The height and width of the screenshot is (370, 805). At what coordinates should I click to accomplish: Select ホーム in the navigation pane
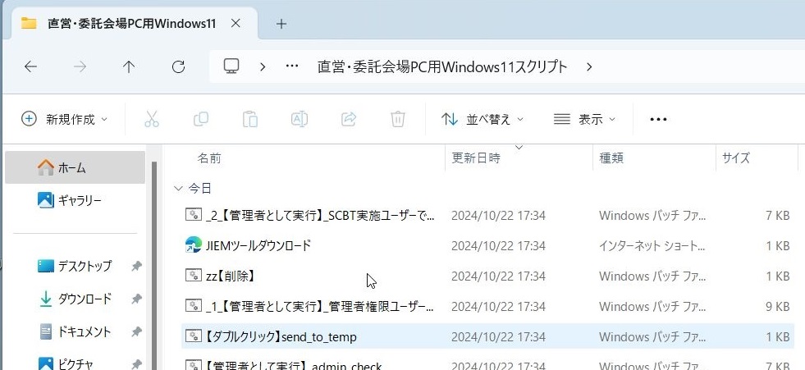[75, 167]
